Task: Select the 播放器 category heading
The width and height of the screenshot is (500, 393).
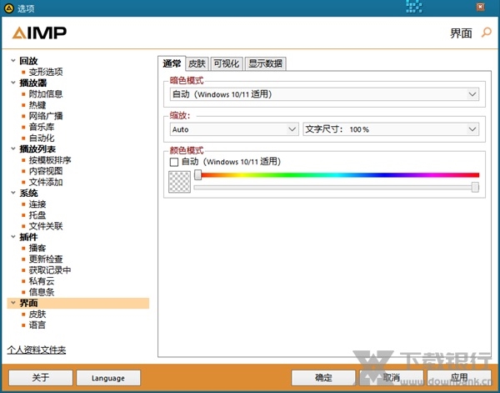Action: click(x=32, y=83)
